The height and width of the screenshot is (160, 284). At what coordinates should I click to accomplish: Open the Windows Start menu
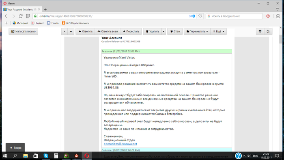(x=5, y=156)
